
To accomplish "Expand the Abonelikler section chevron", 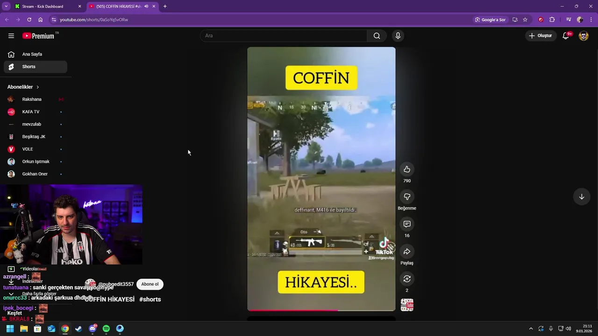I will point(38,87).
